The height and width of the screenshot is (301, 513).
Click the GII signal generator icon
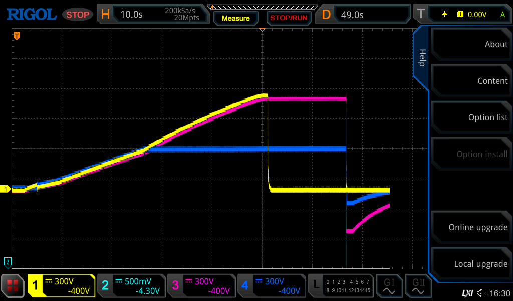point(418,286)
